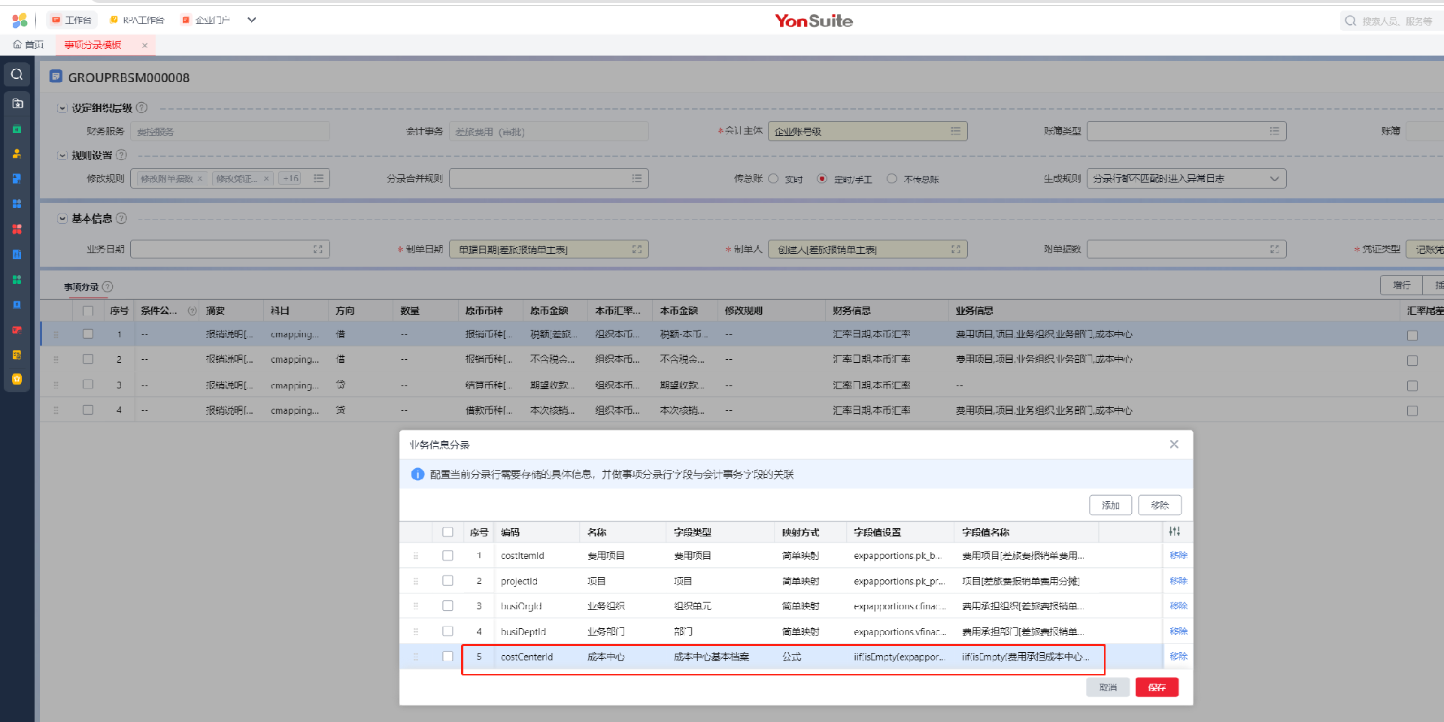This screenshot has height=722, width=1444.
Task: Close the 业务信息分录 dialog with X icon
Action: (1173, 445)
